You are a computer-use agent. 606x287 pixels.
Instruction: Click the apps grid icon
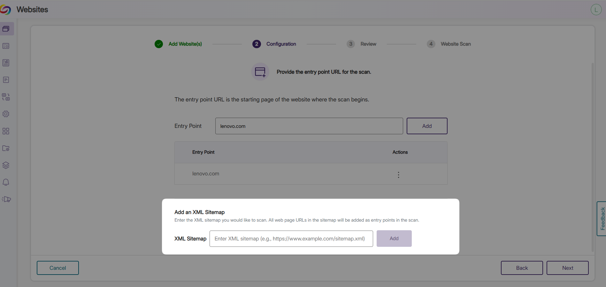6,131
